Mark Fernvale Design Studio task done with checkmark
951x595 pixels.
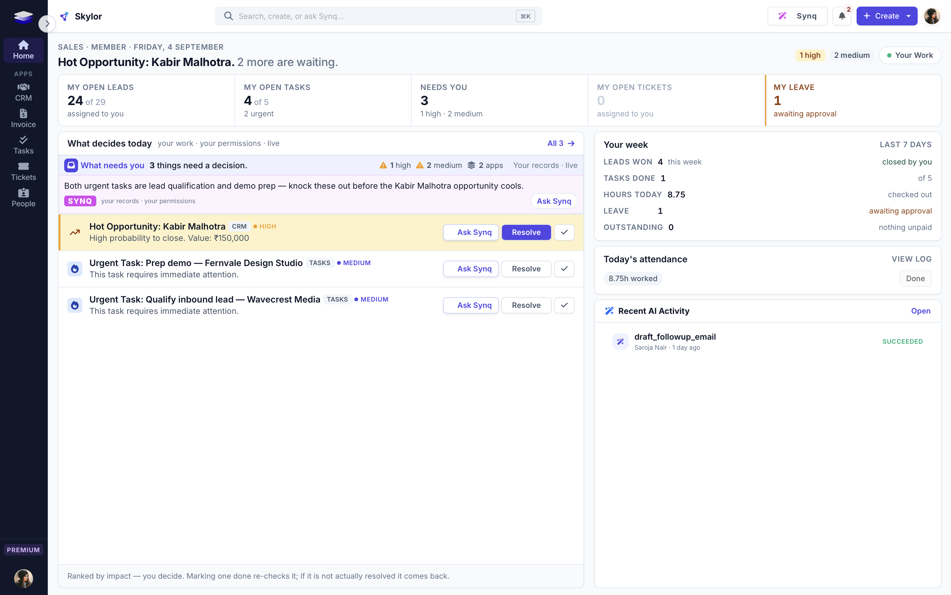564,269
